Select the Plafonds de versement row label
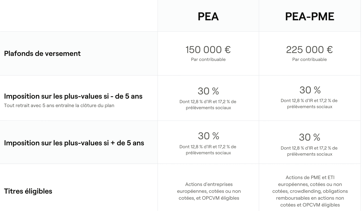364x211 pixels. click(42, 54)
